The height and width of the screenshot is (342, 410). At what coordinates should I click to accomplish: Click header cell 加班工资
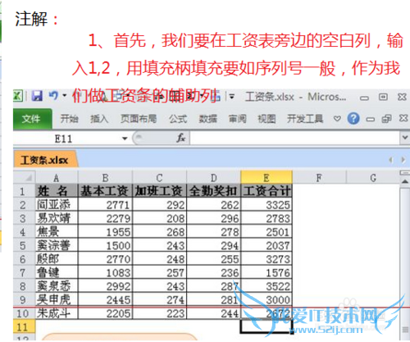click(x=159, y=191)
